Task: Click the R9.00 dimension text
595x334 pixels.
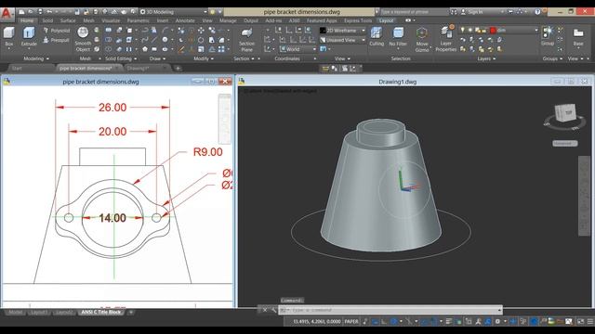Action: coord(207,152)
